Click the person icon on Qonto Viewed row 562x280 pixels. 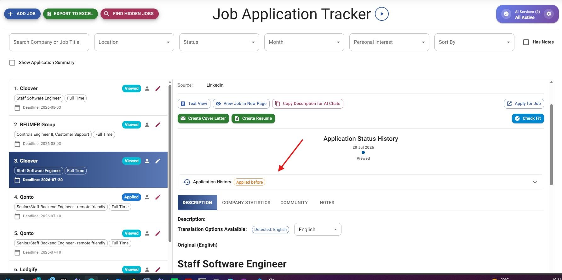(147, 233)
